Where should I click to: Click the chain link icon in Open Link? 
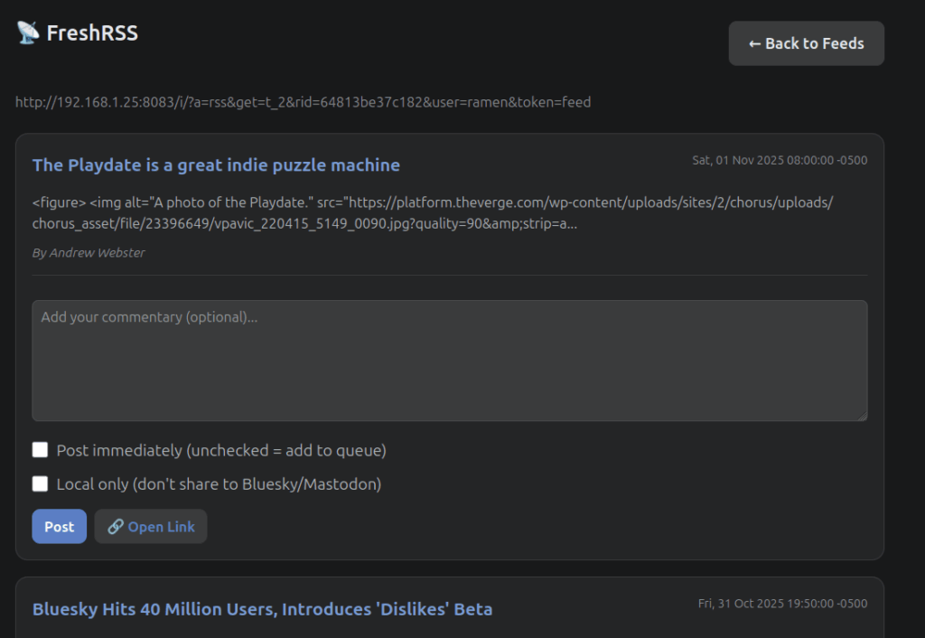click(115, 527)
